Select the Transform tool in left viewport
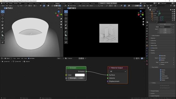 pyautogui.click(x=2, y=28)
